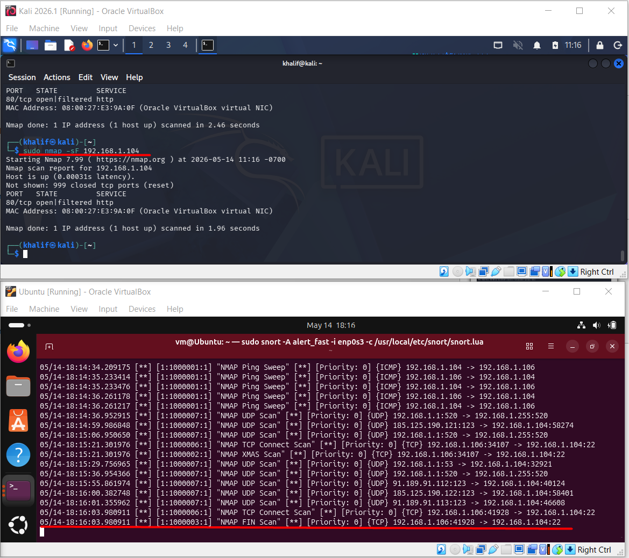Launch Firefox from the Kali panel

[87, 45]
